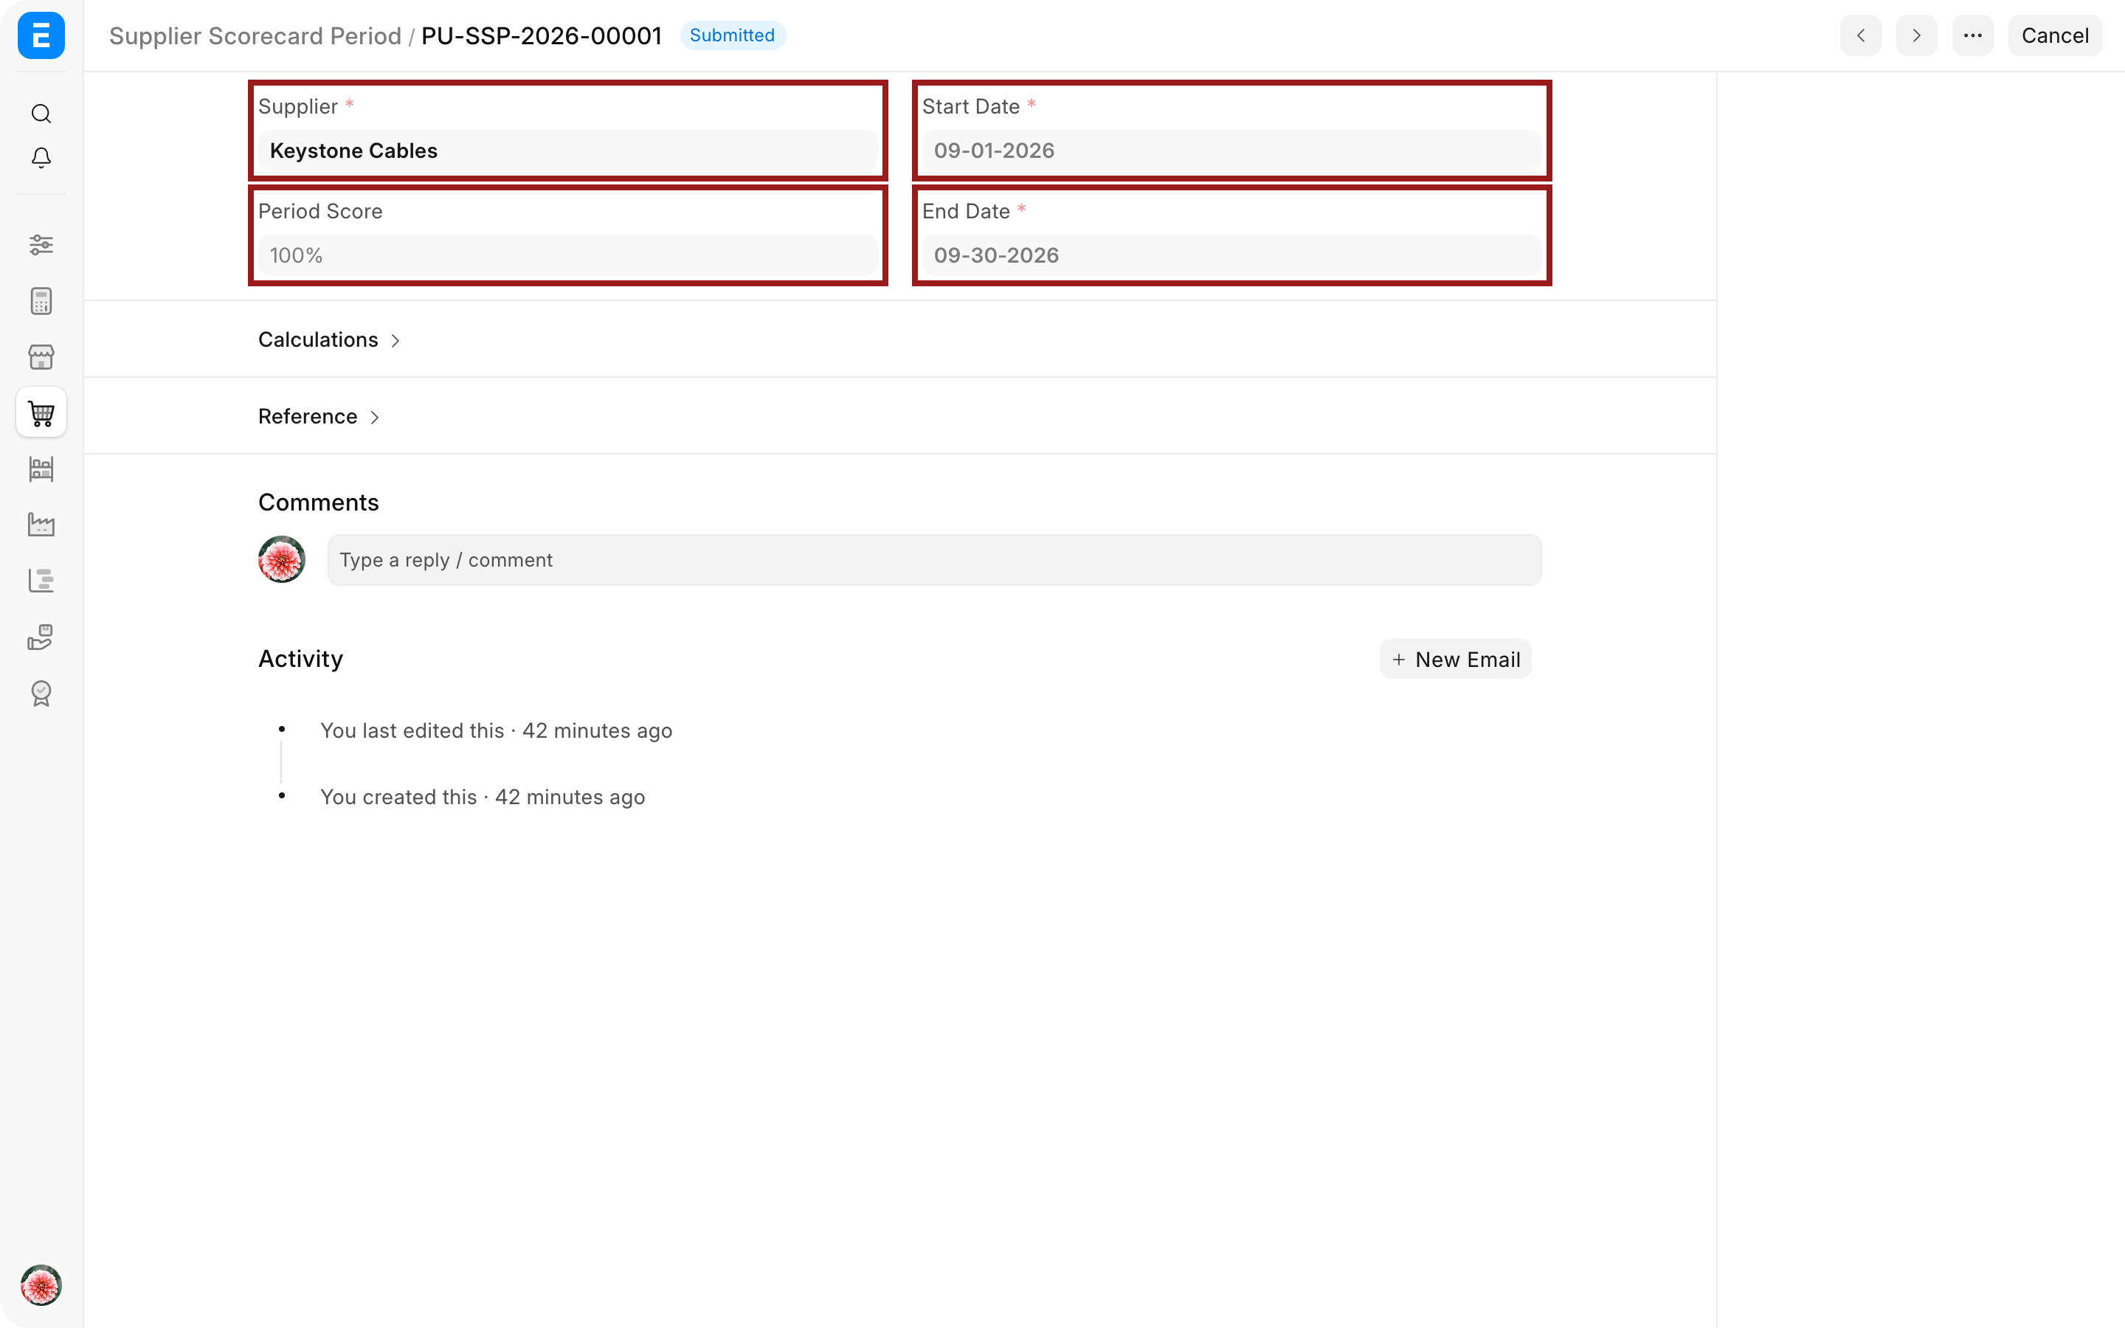Viewport: 2125px width, 1328px height.
Task: Click the Start Date field 09-01-2026
Action: point(1232,151)
